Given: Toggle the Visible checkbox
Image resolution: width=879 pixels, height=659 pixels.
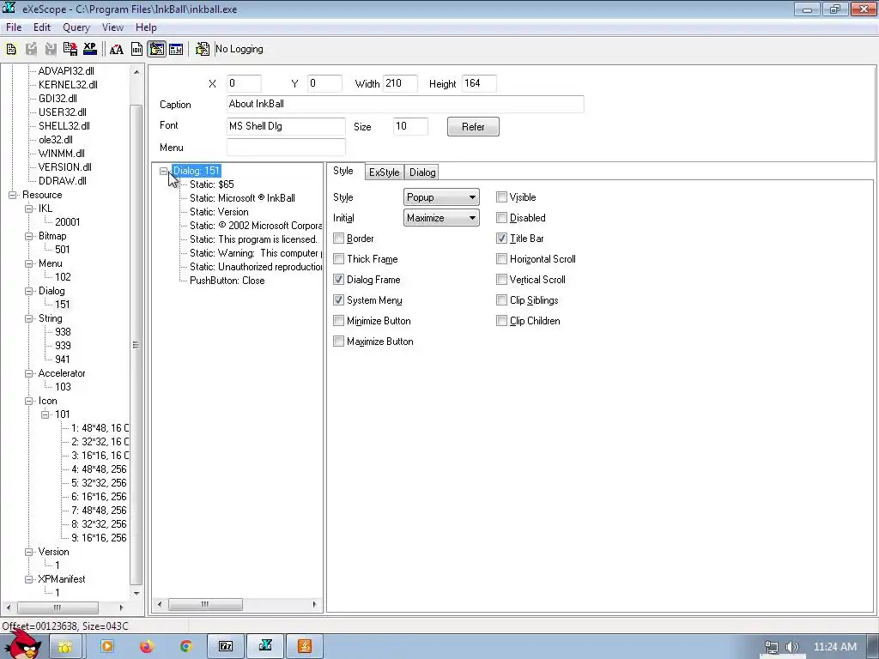Looking at the screenshot, I should (x=501, y=197).
